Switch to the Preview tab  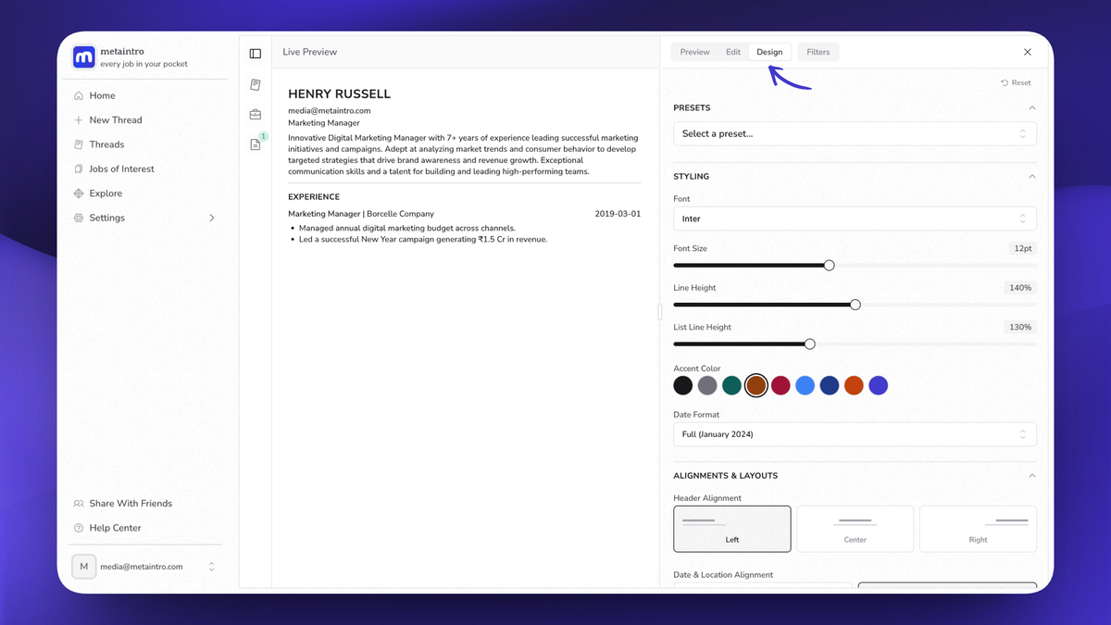(694, 52)
